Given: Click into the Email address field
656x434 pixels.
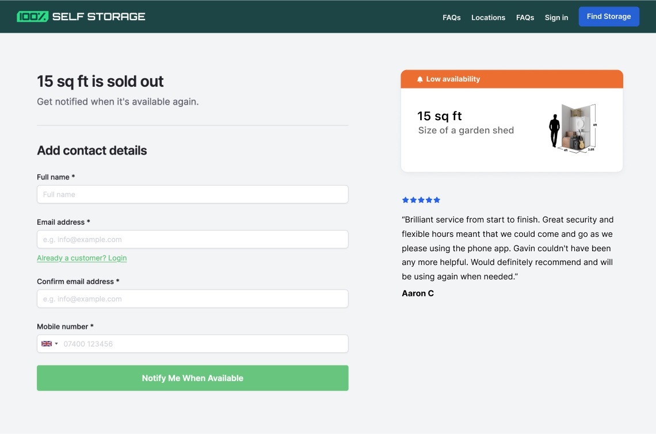Looking at the screenshot, I should click(x=192, y=239).
